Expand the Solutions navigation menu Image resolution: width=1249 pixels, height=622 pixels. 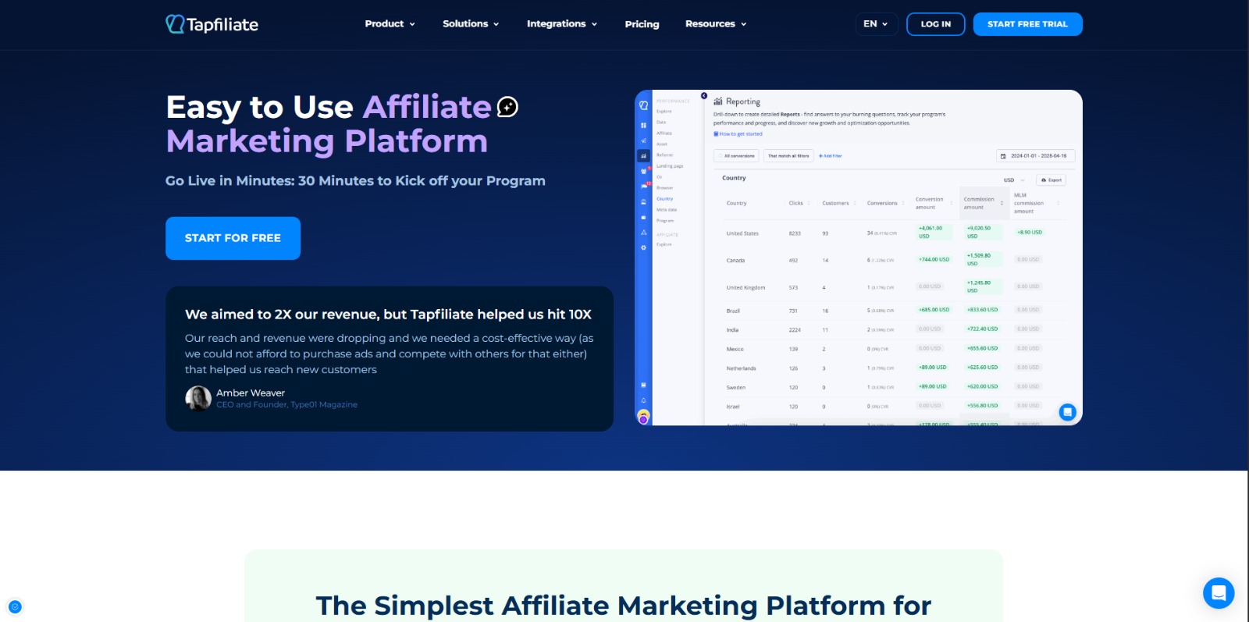(x=470, y=23)
